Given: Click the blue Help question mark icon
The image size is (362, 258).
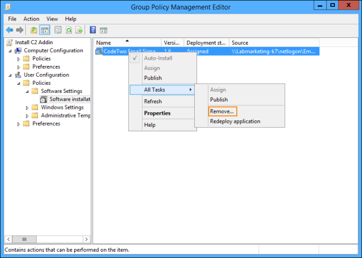Looking at the screenshot, I should [93, 30].
